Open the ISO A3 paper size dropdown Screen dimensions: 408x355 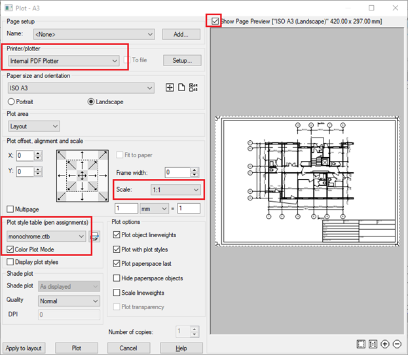[x=81, y=88]
